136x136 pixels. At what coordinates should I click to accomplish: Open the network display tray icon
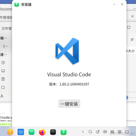pyautogui.click(x=98, y=132)
